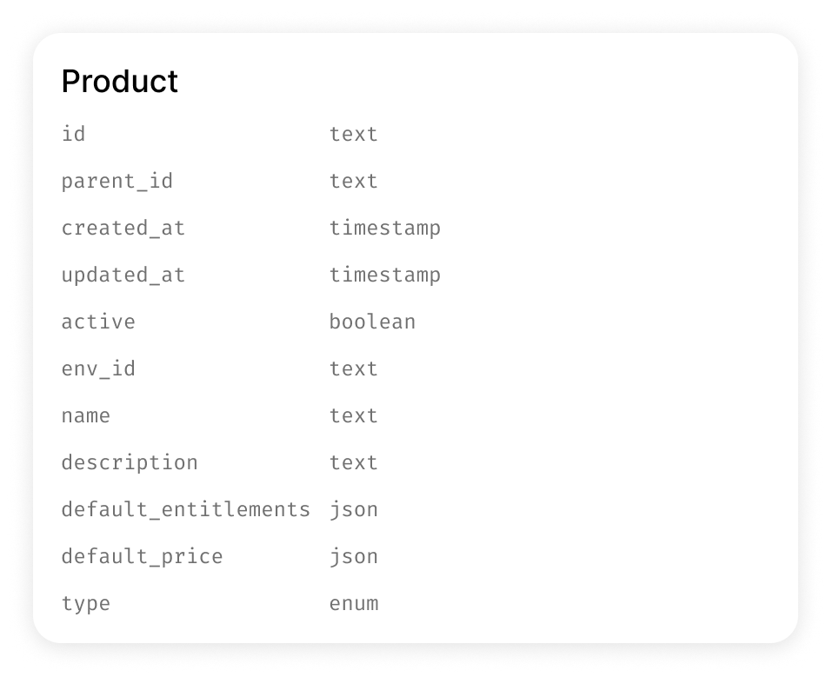Click the updated_at field name
The height and width of the screenshot is (677, 826).
123,275
